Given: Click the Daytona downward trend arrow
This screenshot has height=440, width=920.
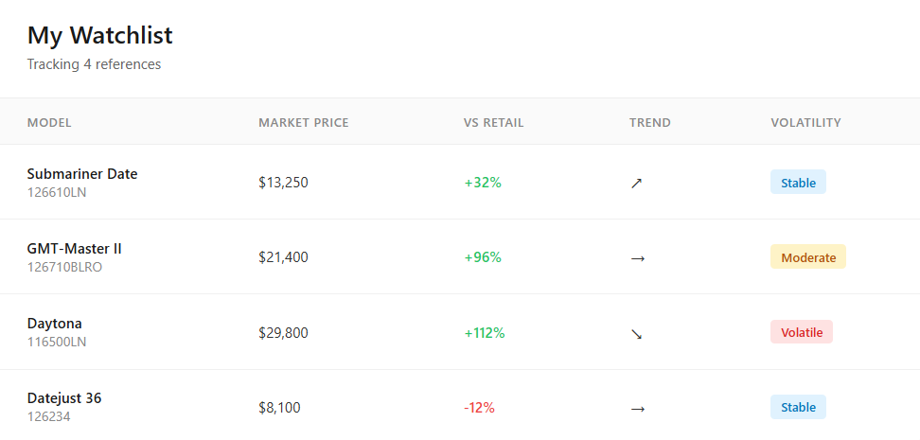Looking at the screenshot, I should click(636, 333).
